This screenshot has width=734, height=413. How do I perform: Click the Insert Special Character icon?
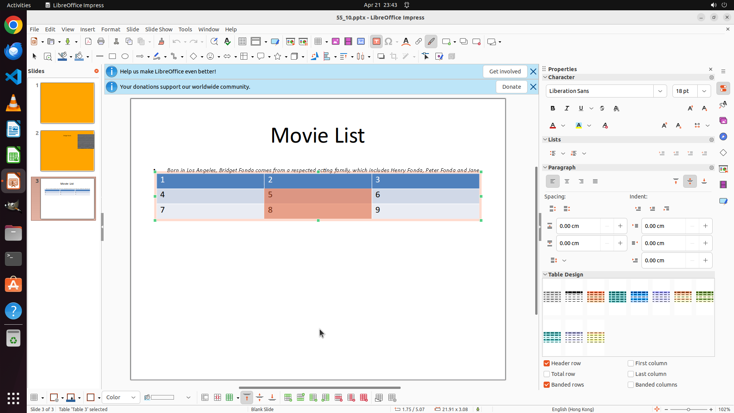coord(388,42)
